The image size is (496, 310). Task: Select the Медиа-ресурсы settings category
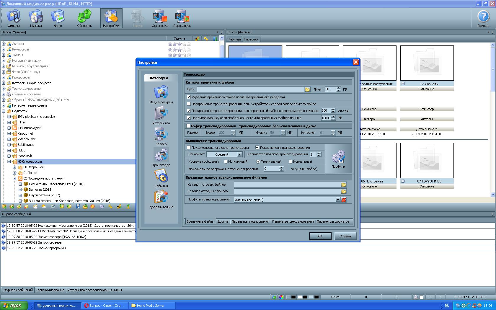coord(161,94)
